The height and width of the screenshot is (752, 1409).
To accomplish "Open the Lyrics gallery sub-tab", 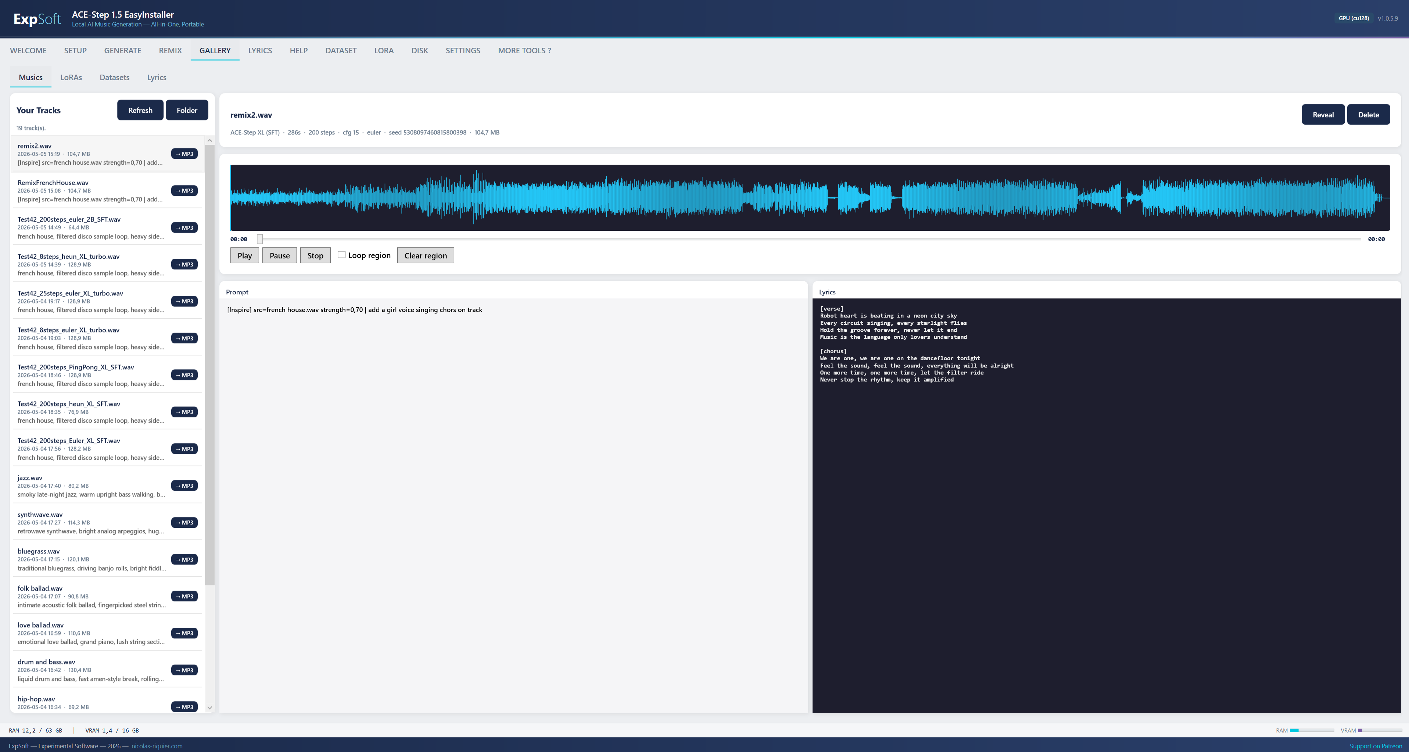I will click(x=157, y=77).
